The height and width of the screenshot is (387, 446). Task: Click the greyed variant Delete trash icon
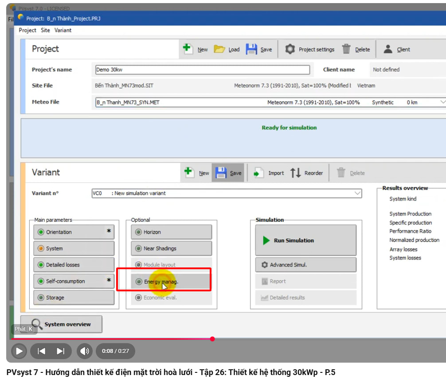click(x=341, y=173)
